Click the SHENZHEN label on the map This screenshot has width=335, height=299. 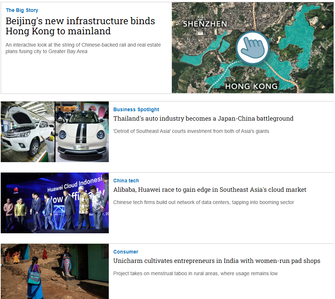click(205, 24)
